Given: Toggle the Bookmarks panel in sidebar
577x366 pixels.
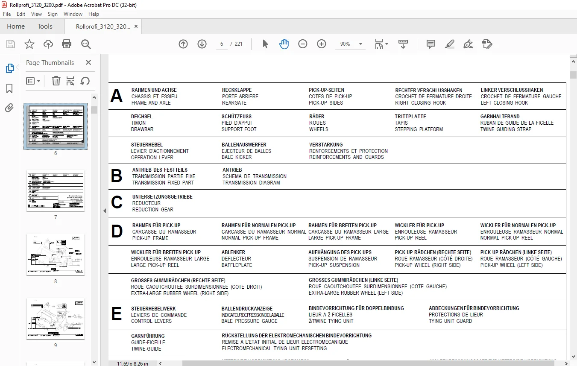Looking at the screenshot, I should click(x=9, y=88).
